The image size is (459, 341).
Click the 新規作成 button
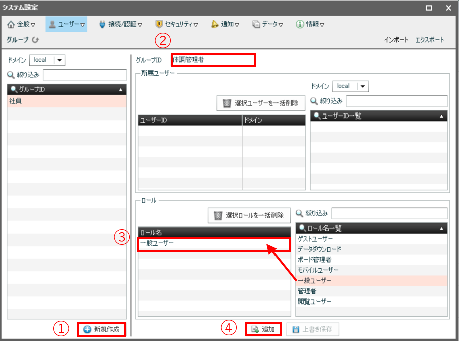pyautogui.click(x=102, y=329)
